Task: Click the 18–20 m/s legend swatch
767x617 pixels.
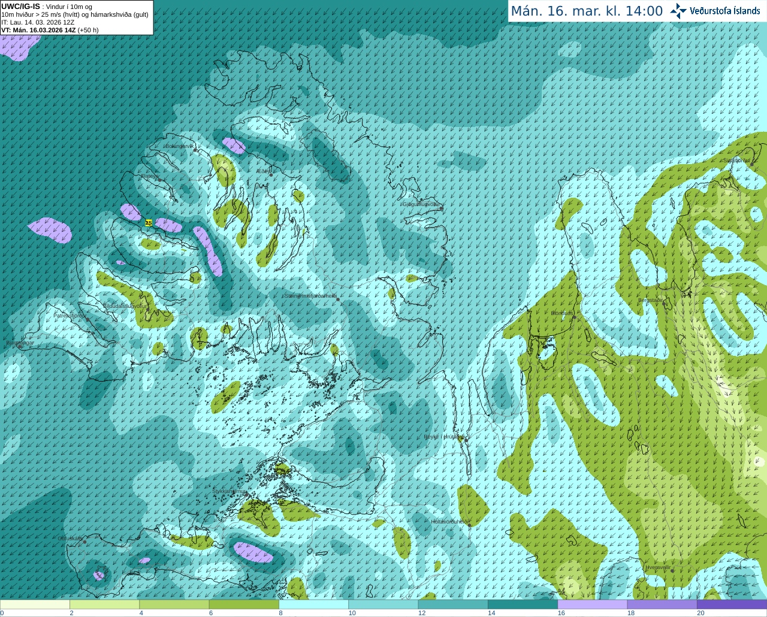Action: [662, 605]
